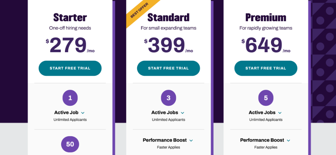Expand Performance Boost chevron in Premium plan
This screenshot has width=336, height=155.
point(289,141)
